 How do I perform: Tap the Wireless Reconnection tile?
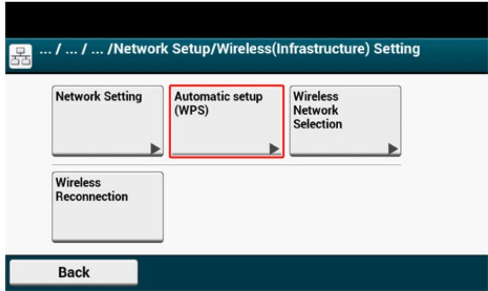(x=107, y=206)
